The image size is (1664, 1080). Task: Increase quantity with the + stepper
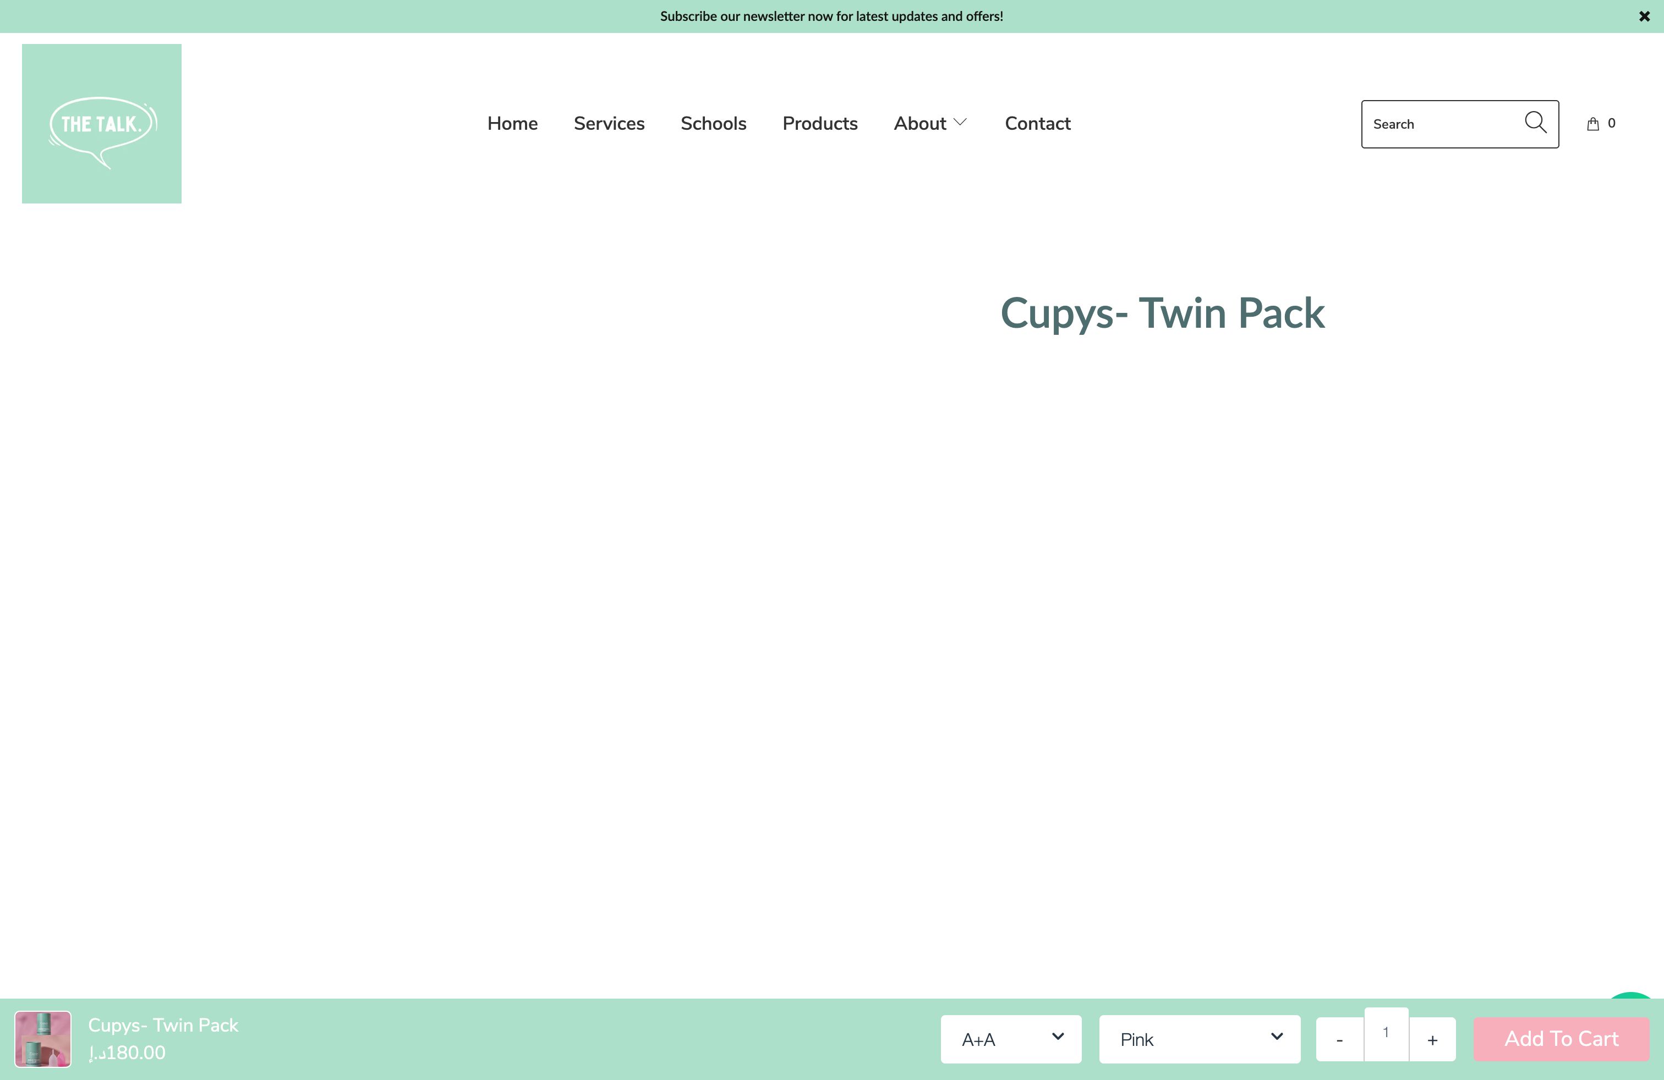pyautogui.click(x=1432, y=1039)
